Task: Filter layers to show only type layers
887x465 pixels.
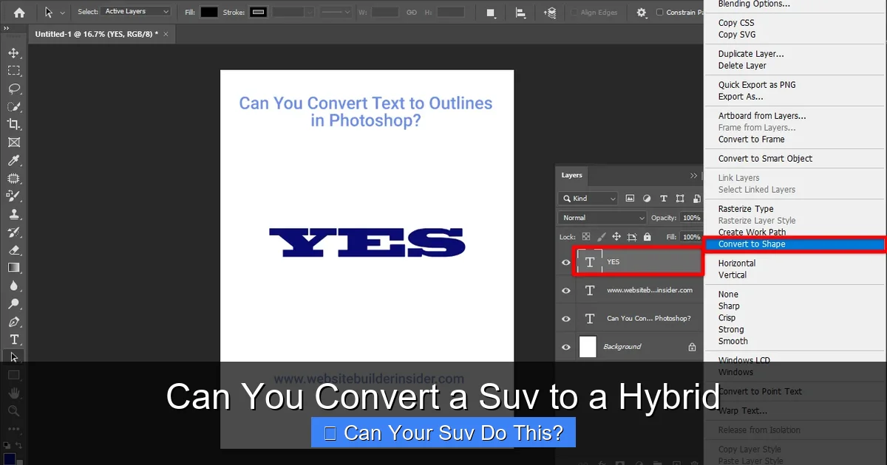Action: (x=663, y=199)
